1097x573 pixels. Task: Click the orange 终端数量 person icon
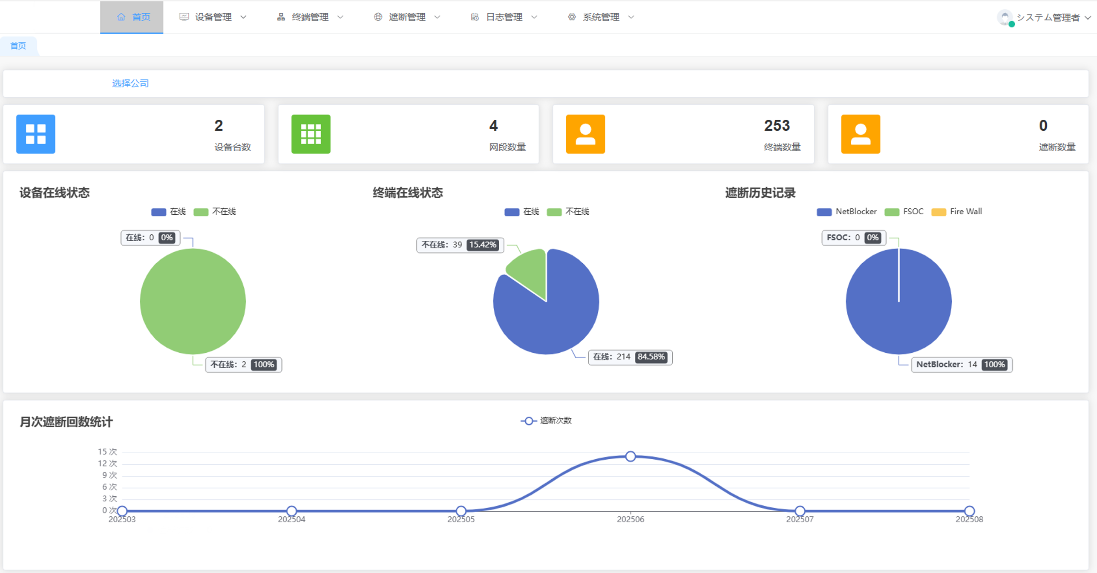pyautogui.click(x=585, y=134)
